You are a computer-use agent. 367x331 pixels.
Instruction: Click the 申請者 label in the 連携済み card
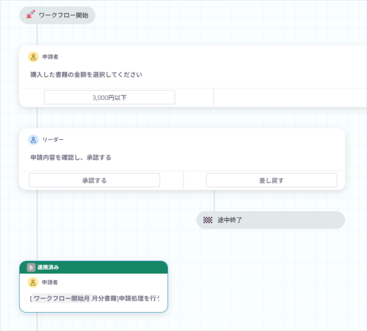50,283
